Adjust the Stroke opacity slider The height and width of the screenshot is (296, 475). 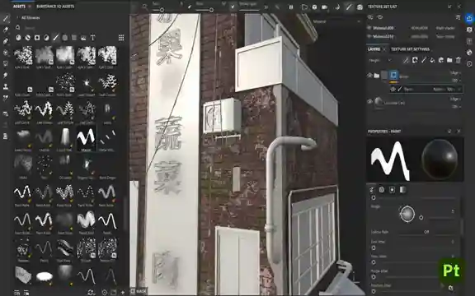point(248,10)
